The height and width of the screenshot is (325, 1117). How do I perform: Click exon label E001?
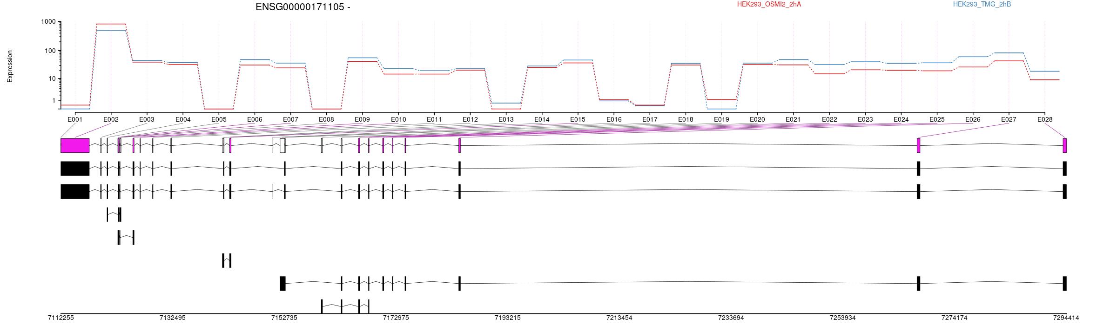click(x=75, y=119)
